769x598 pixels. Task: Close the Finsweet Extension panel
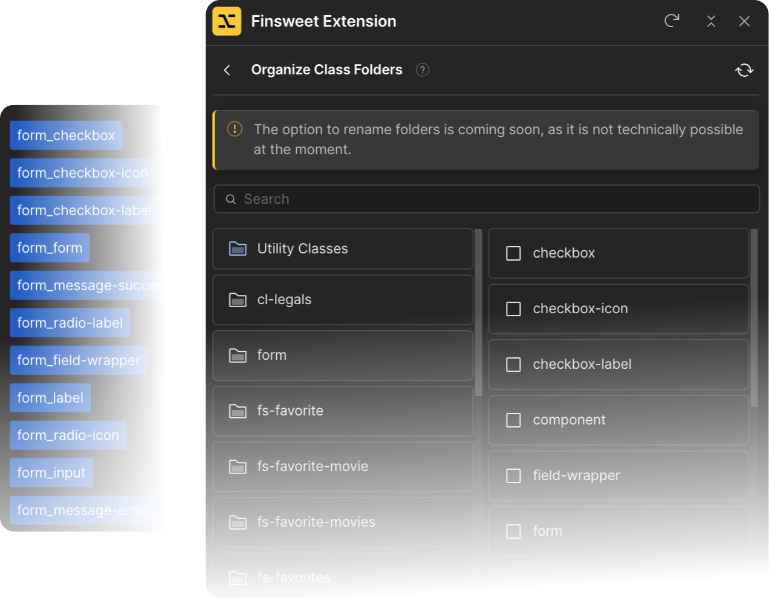click(x=744, y=21)
